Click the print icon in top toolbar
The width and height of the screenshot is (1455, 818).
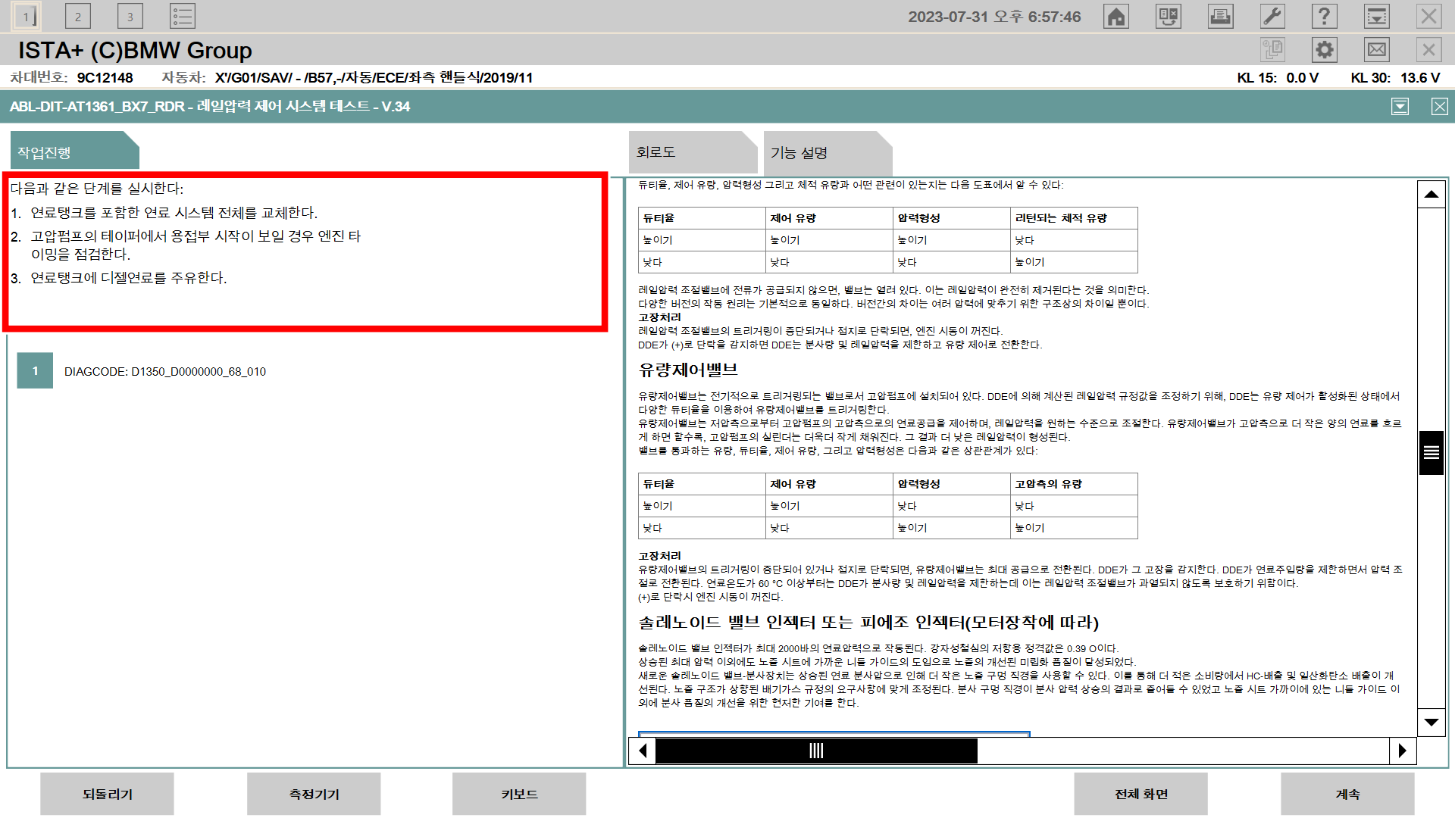(1220, 16)
